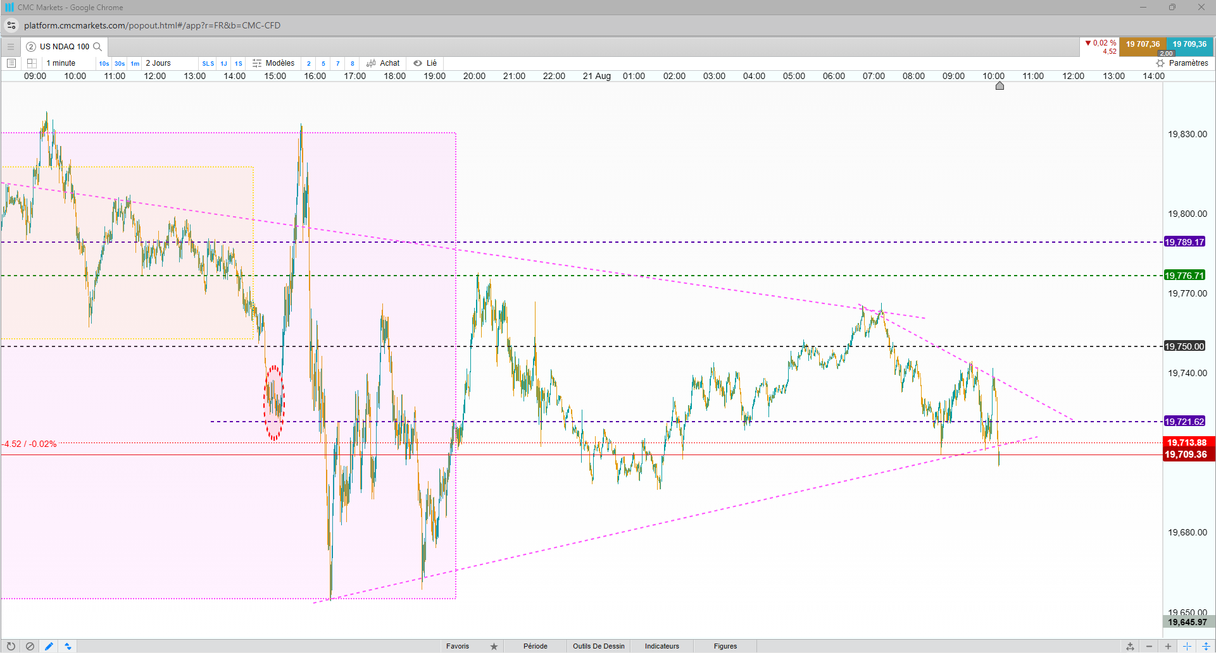Toggle the vertical auto-scale icon at bottom right

coord(1207,646)
